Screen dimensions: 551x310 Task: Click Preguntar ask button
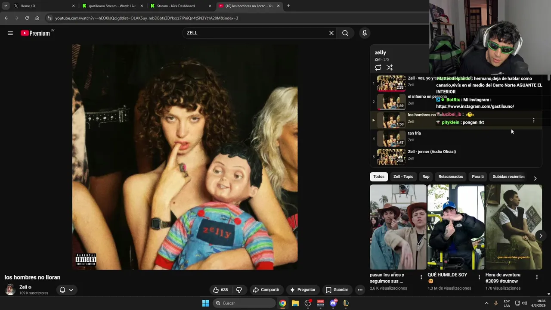pyautogui.click(x=303, y=290)
